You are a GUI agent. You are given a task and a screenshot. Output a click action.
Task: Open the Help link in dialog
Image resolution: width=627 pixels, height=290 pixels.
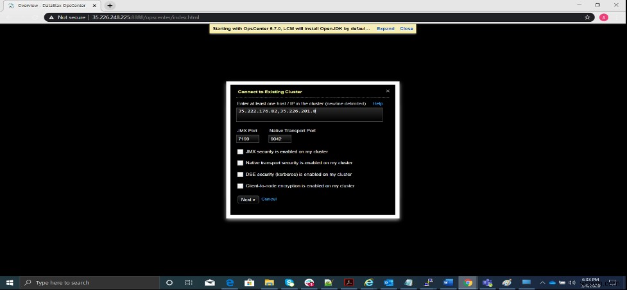click(378, 103)
